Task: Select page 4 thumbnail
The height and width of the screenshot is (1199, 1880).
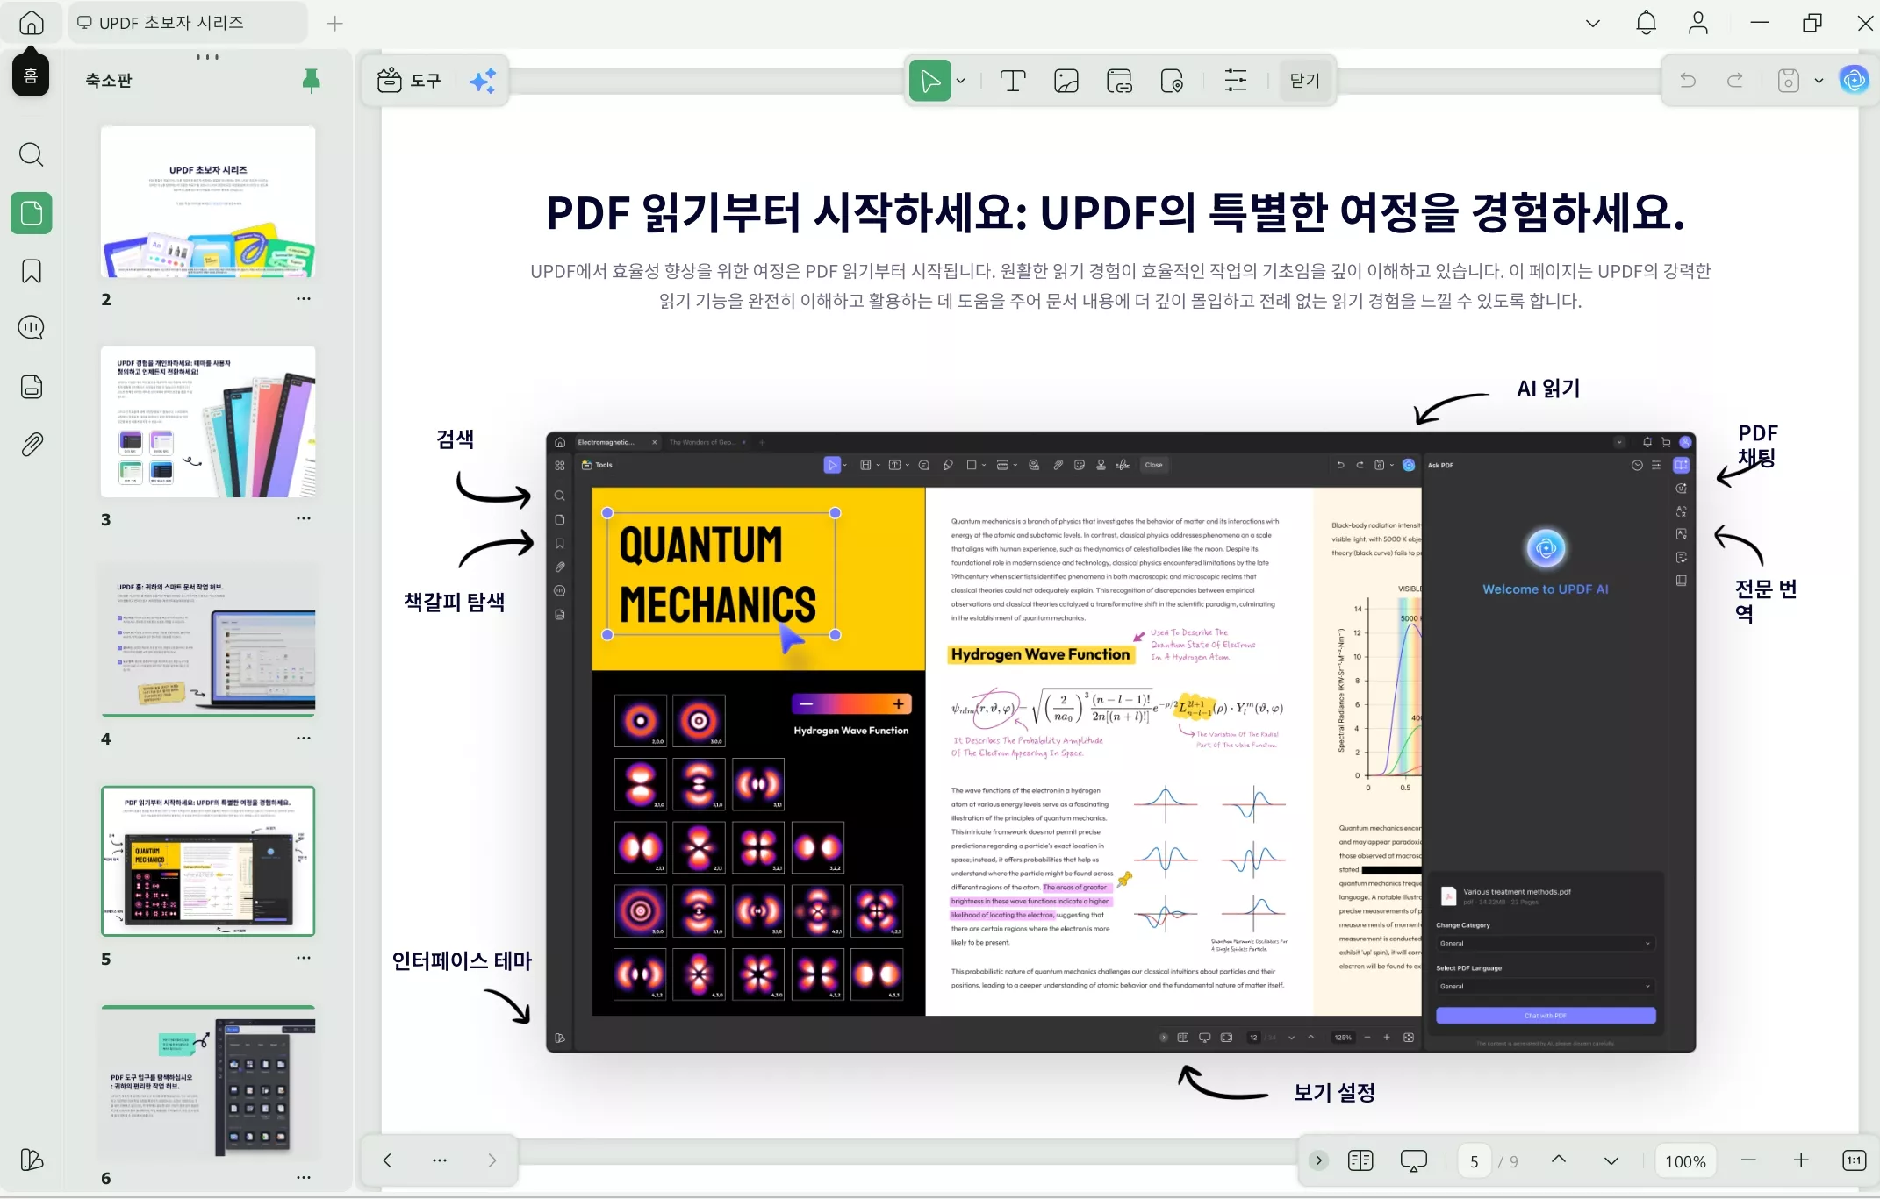Action: (208, 641)
